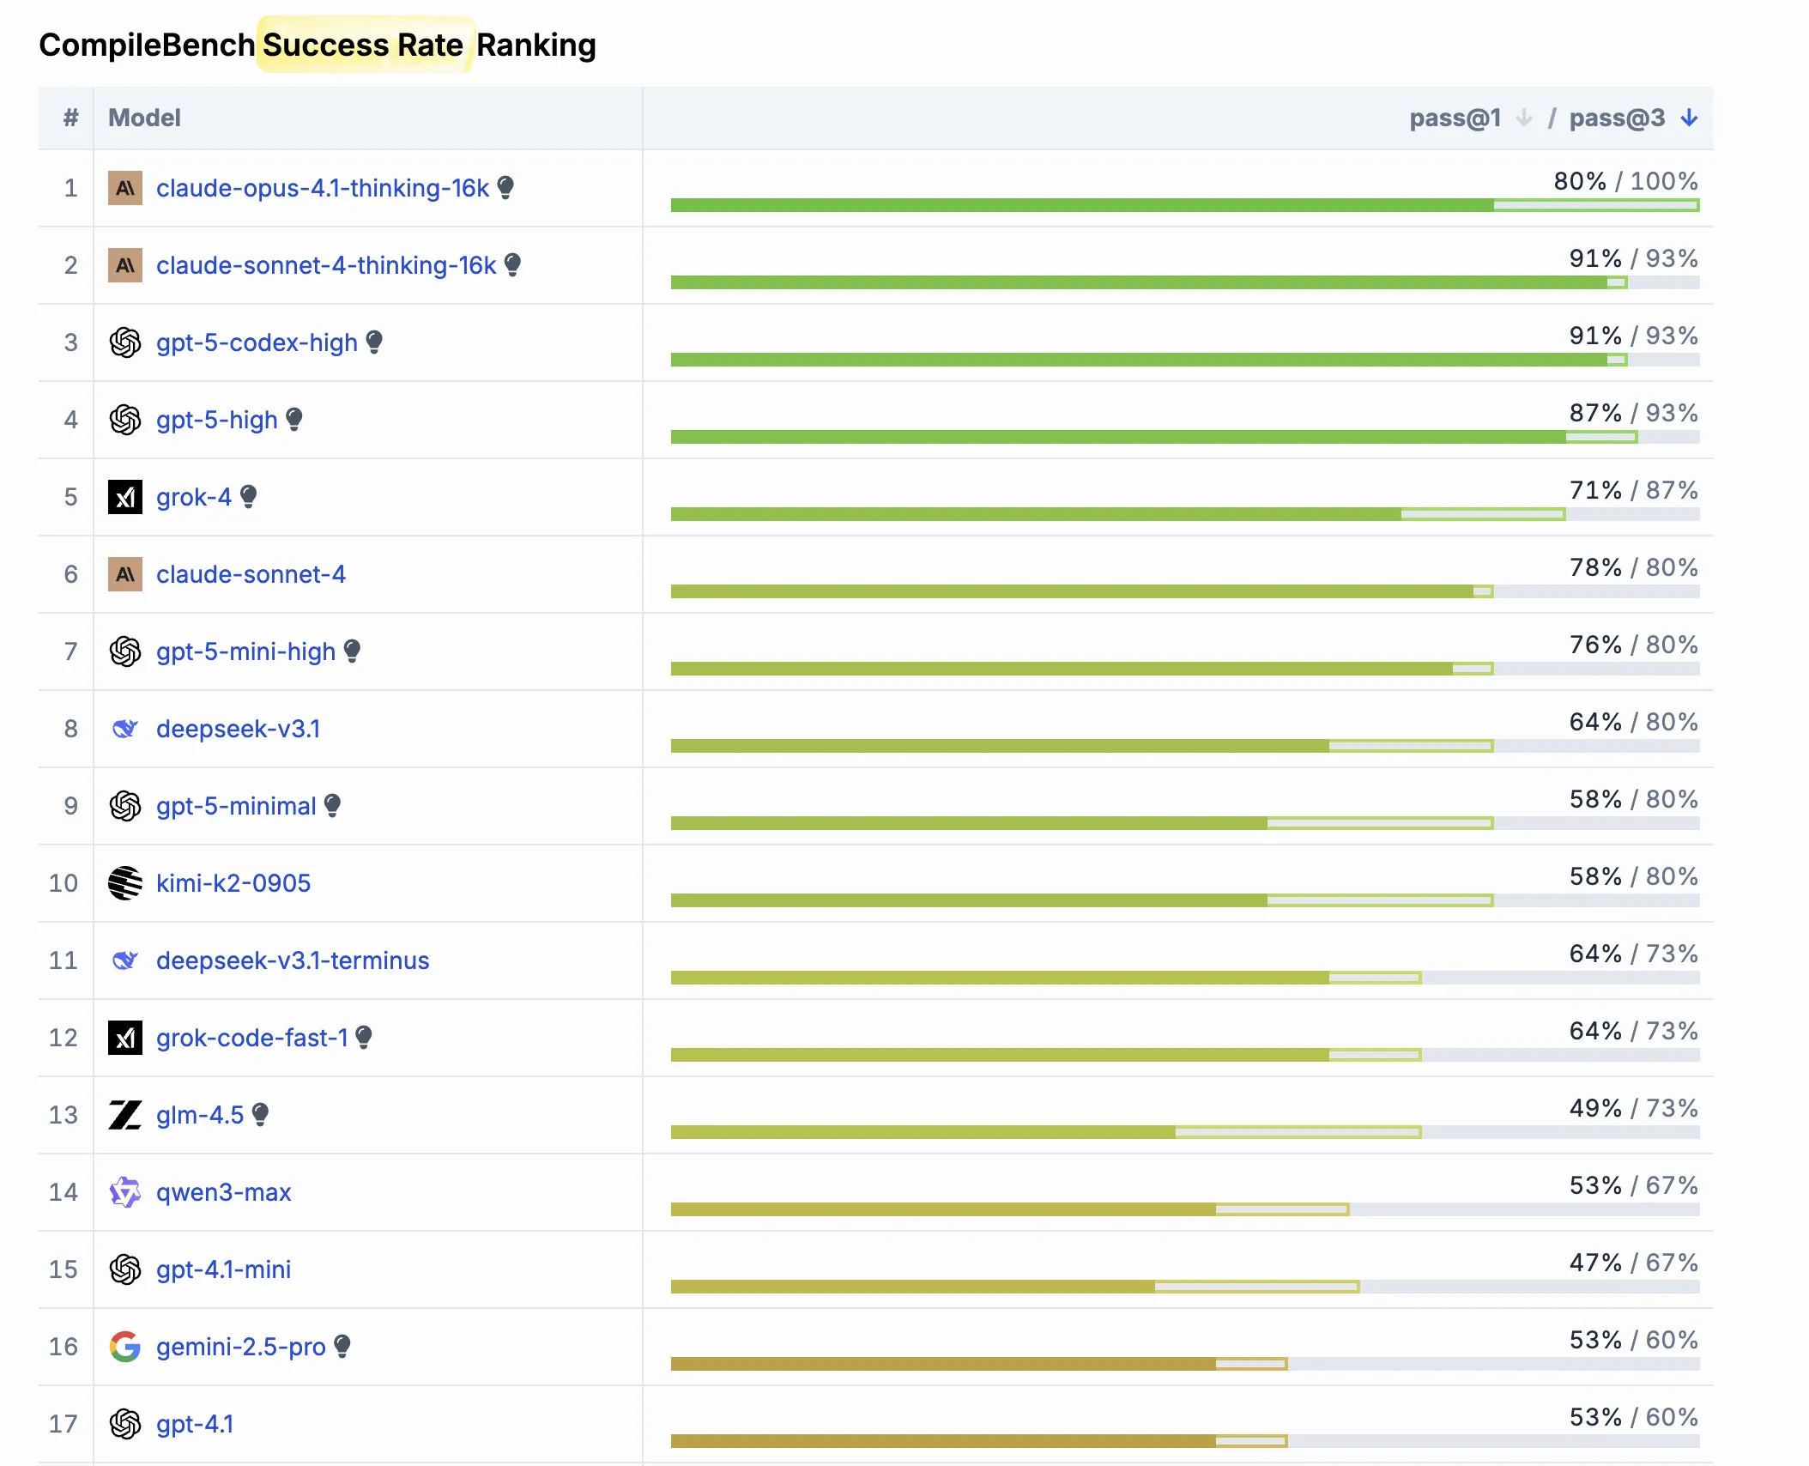Click the Anthropic logo beside claude-opus-4.1-thinking-16k
Image resolution: width=1809 pixels, height=1466 pixels.
(x=125, y=188)
